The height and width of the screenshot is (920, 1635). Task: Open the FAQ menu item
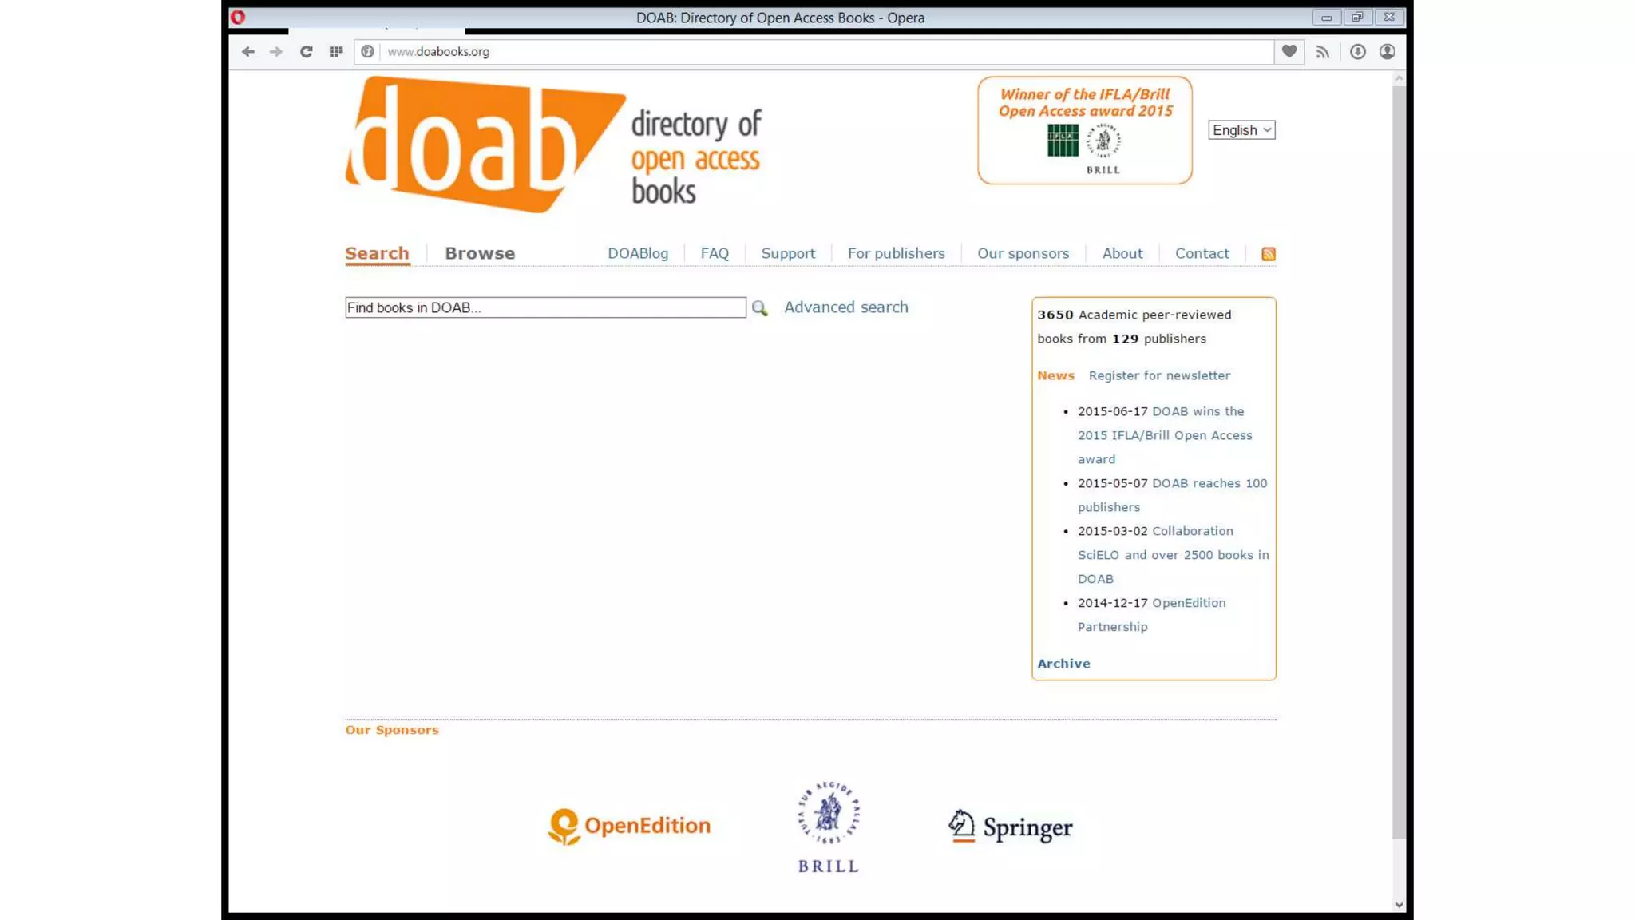715,253
